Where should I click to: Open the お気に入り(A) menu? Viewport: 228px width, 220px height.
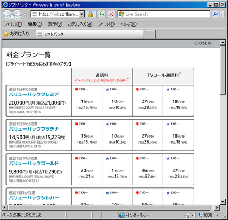[80, 24]
